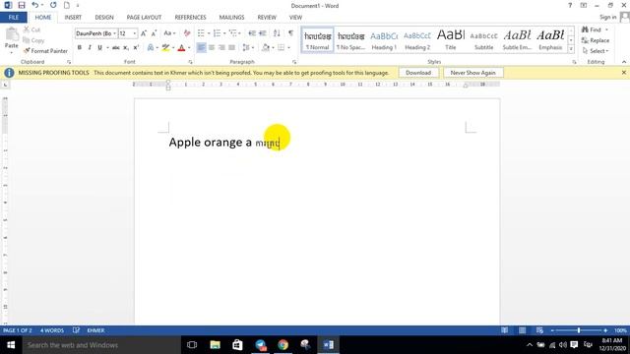The width and height of the screenshot is (630, 354).
Task: Apply the red font color
Action: click(x=181, y=47)
